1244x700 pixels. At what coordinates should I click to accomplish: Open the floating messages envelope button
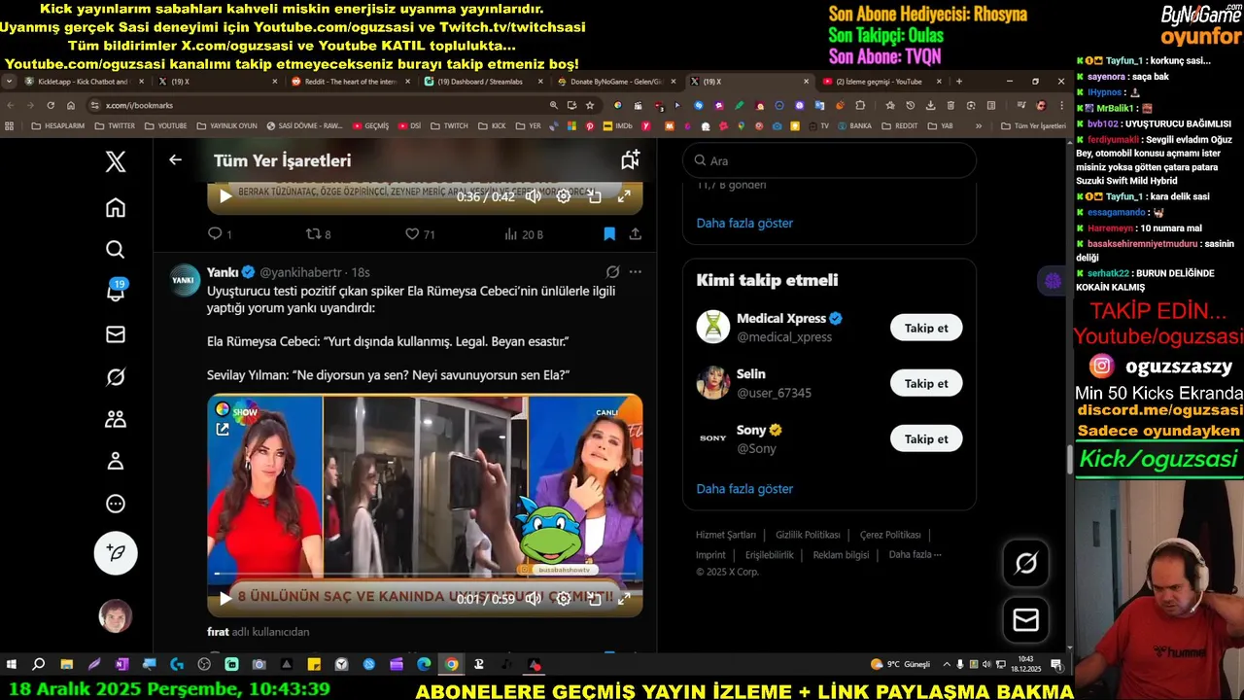coord(1025,619)
